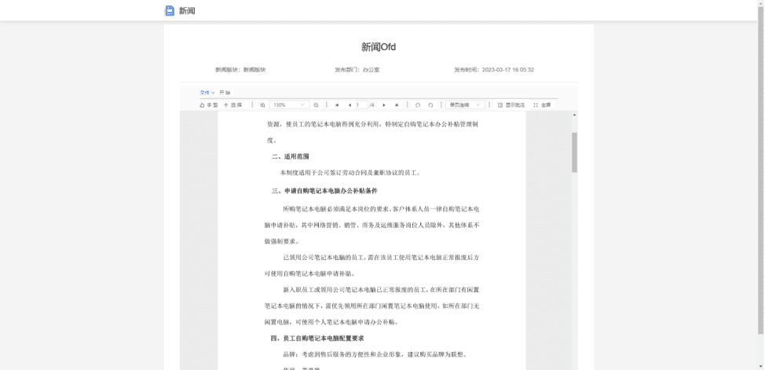Screen dimensions: 765x370
Task: Click the 新闻版块 label text
Action: point(240,70)
